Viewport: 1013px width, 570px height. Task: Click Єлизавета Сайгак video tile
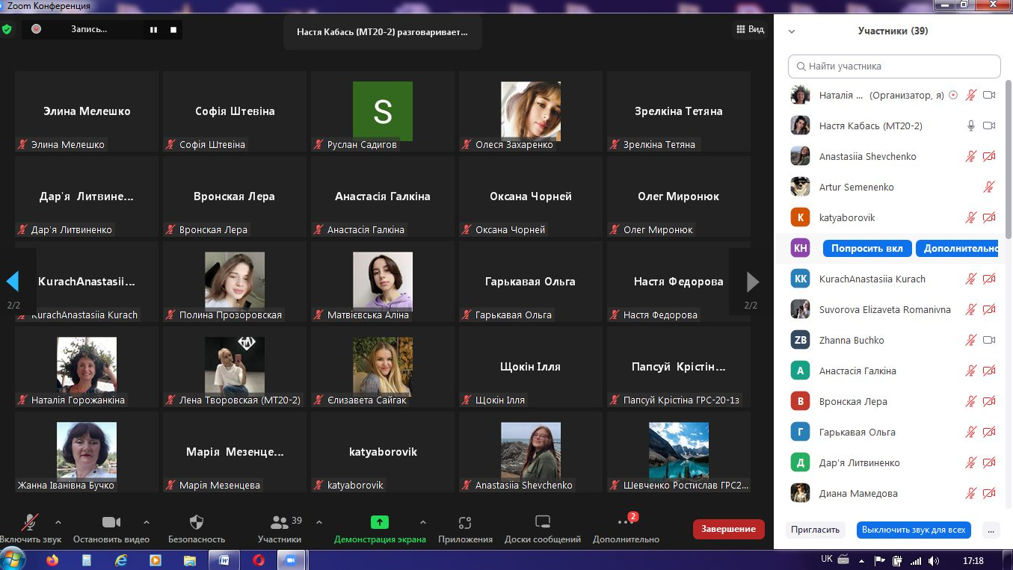point(383,367)
